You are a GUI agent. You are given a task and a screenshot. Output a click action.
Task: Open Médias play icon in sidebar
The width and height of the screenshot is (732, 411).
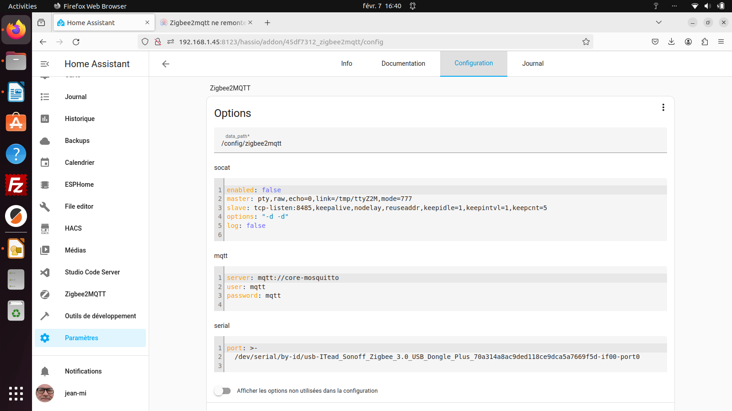click(x=45, y=250)
